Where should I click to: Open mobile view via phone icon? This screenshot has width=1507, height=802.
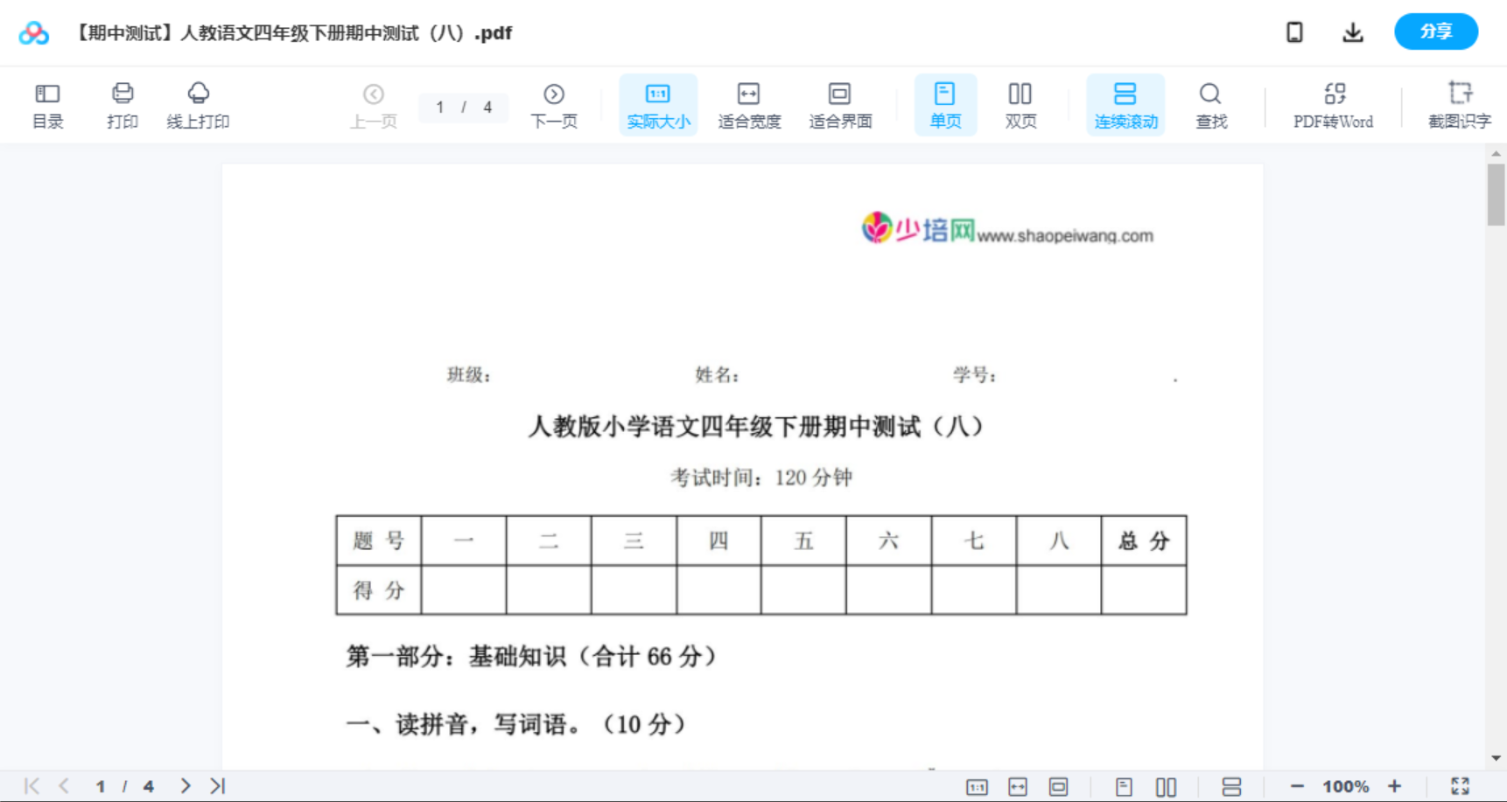point(1294,31)
